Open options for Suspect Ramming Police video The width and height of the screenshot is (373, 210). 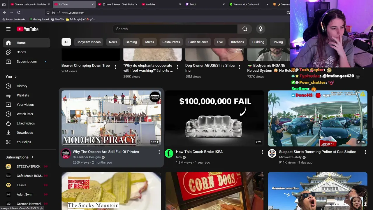pyautogui.click(x=365, y=152)
